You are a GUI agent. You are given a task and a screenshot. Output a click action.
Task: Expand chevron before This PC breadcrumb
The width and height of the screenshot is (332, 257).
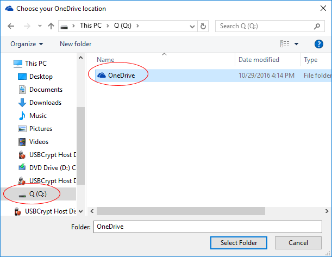coord(73,26)
